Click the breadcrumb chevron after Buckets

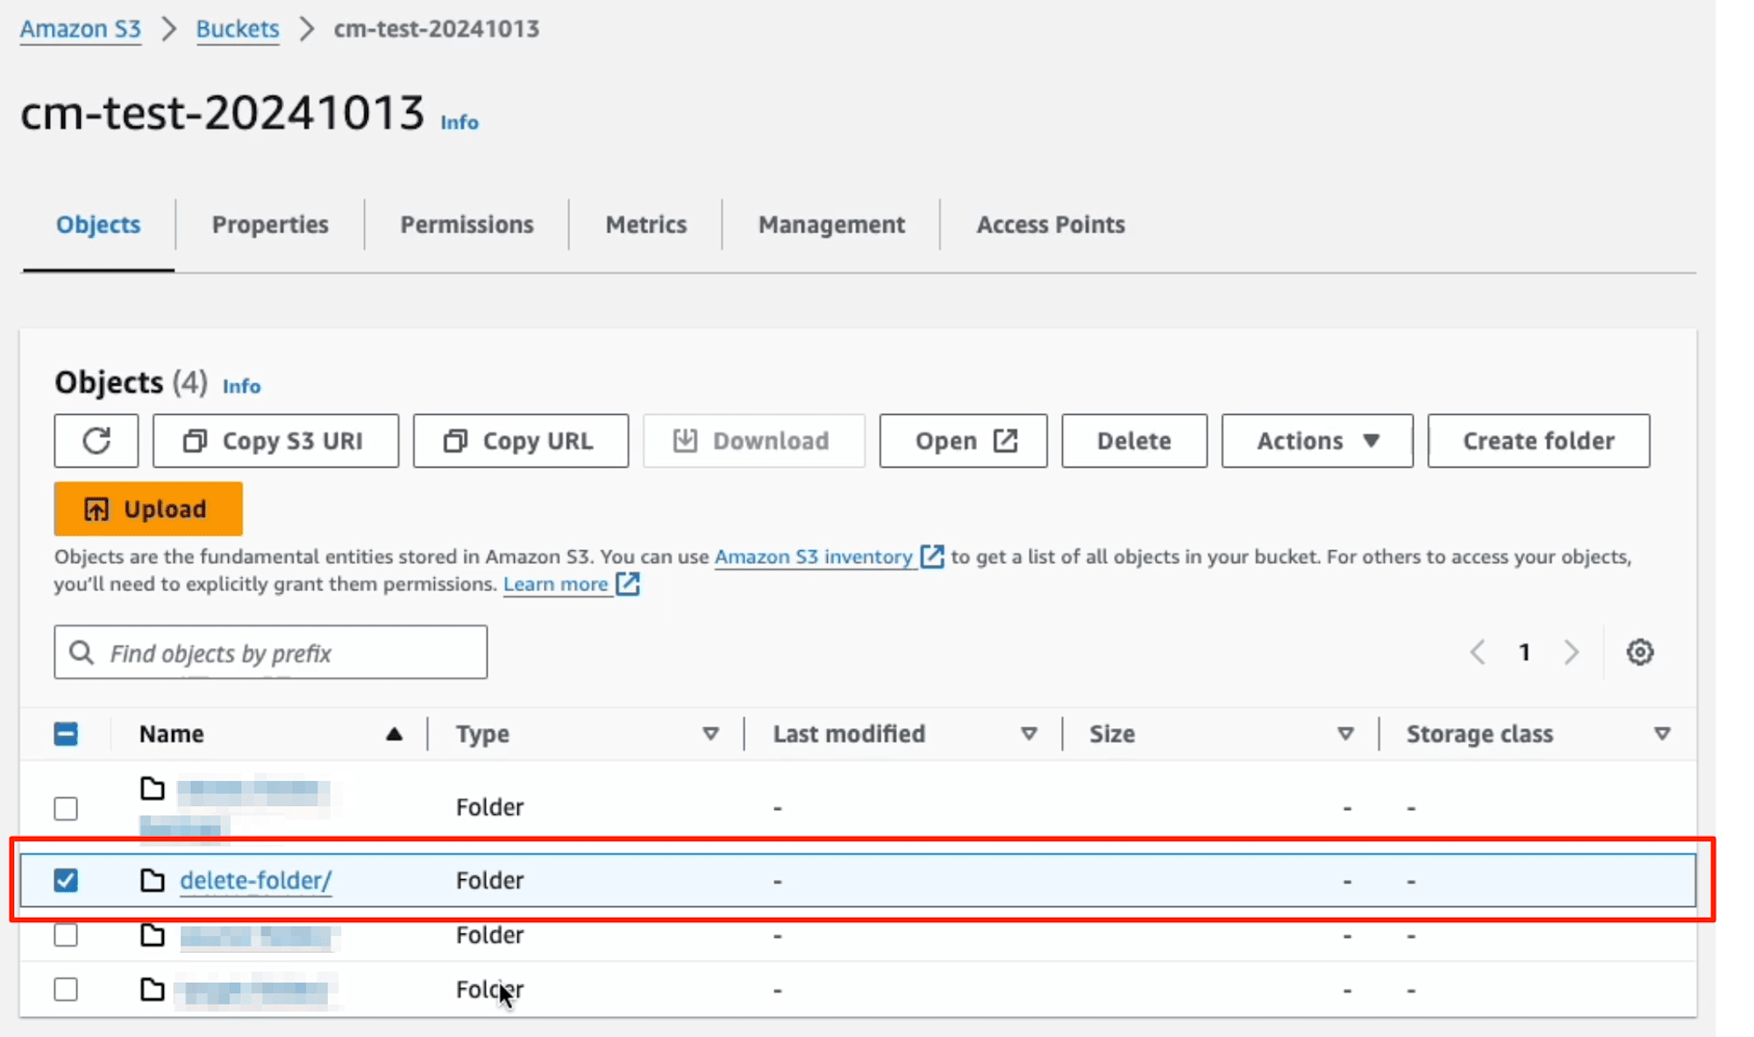[307, 29]
